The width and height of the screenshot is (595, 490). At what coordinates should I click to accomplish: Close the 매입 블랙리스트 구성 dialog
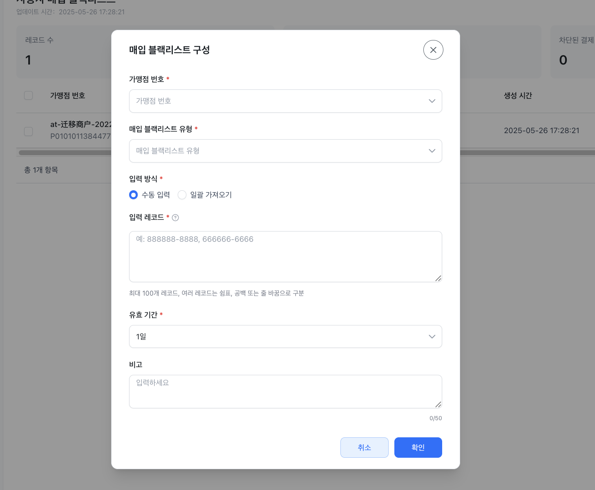pyautogui.click(x=433, y=50)
